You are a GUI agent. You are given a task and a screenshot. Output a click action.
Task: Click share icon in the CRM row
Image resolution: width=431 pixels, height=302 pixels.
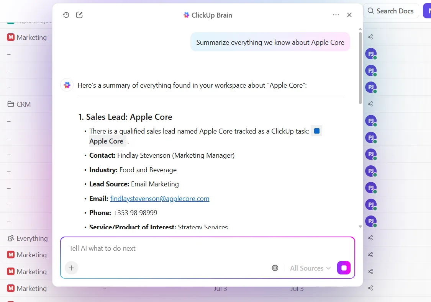coord(370,104)
